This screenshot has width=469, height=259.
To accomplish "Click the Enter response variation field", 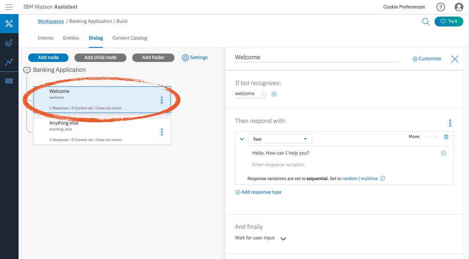I will 279,165.
